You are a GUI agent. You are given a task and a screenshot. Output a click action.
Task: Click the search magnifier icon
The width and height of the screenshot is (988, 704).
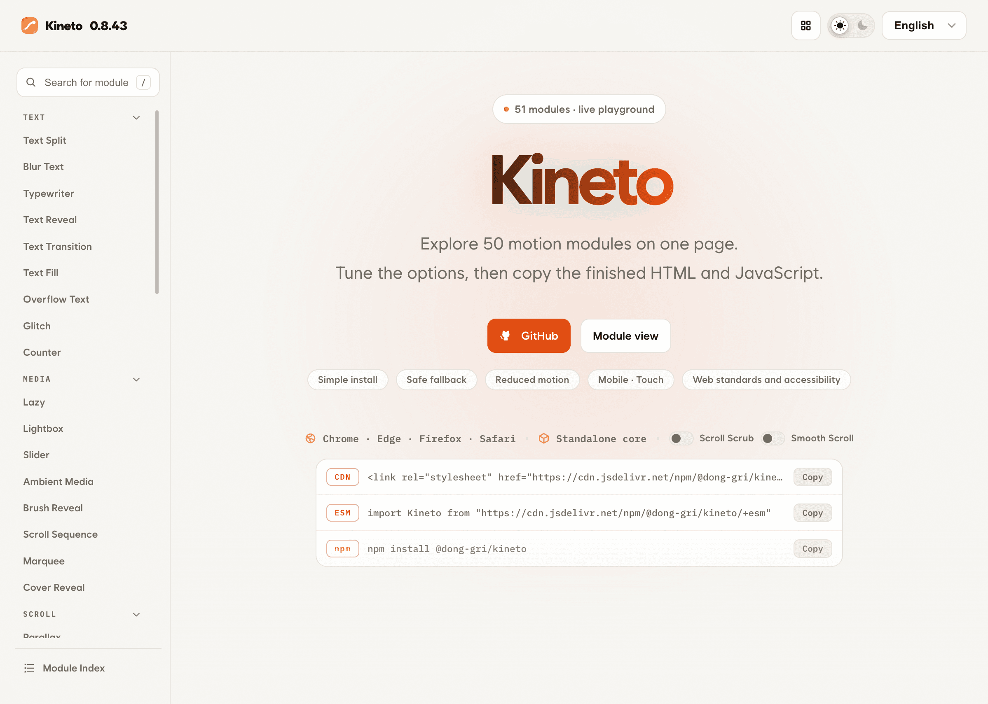pos(31,82)
